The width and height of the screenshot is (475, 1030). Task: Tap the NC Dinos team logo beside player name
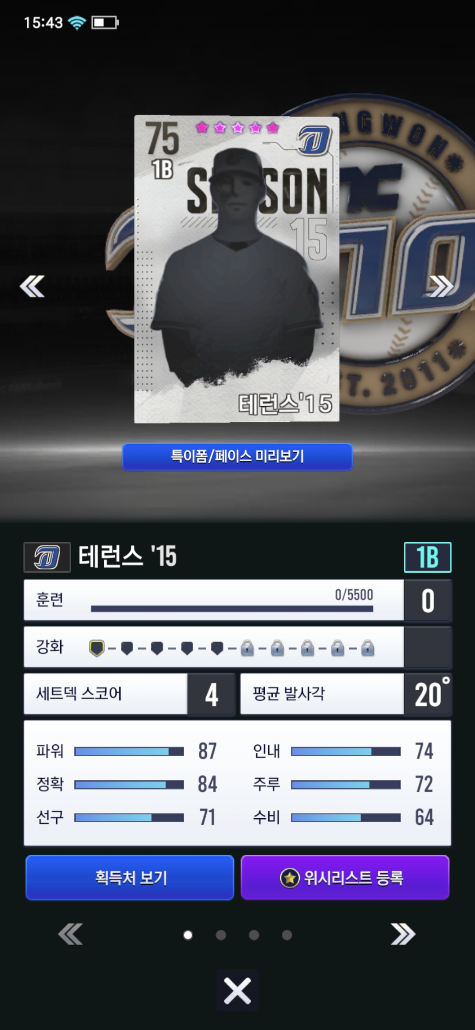click(47, 557)
